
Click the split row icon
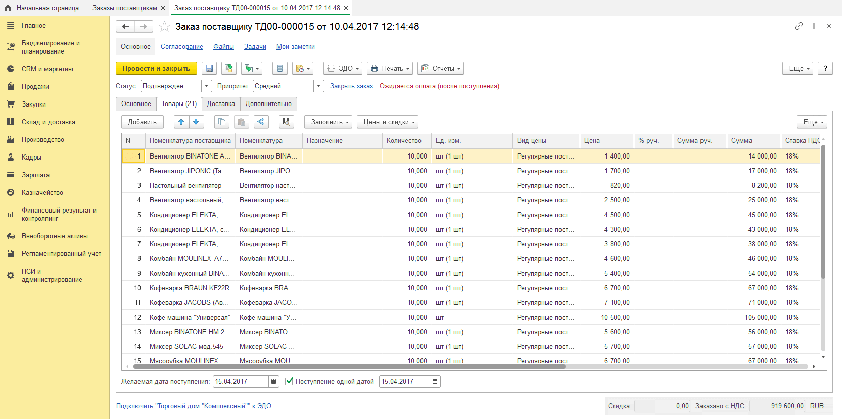261,122
